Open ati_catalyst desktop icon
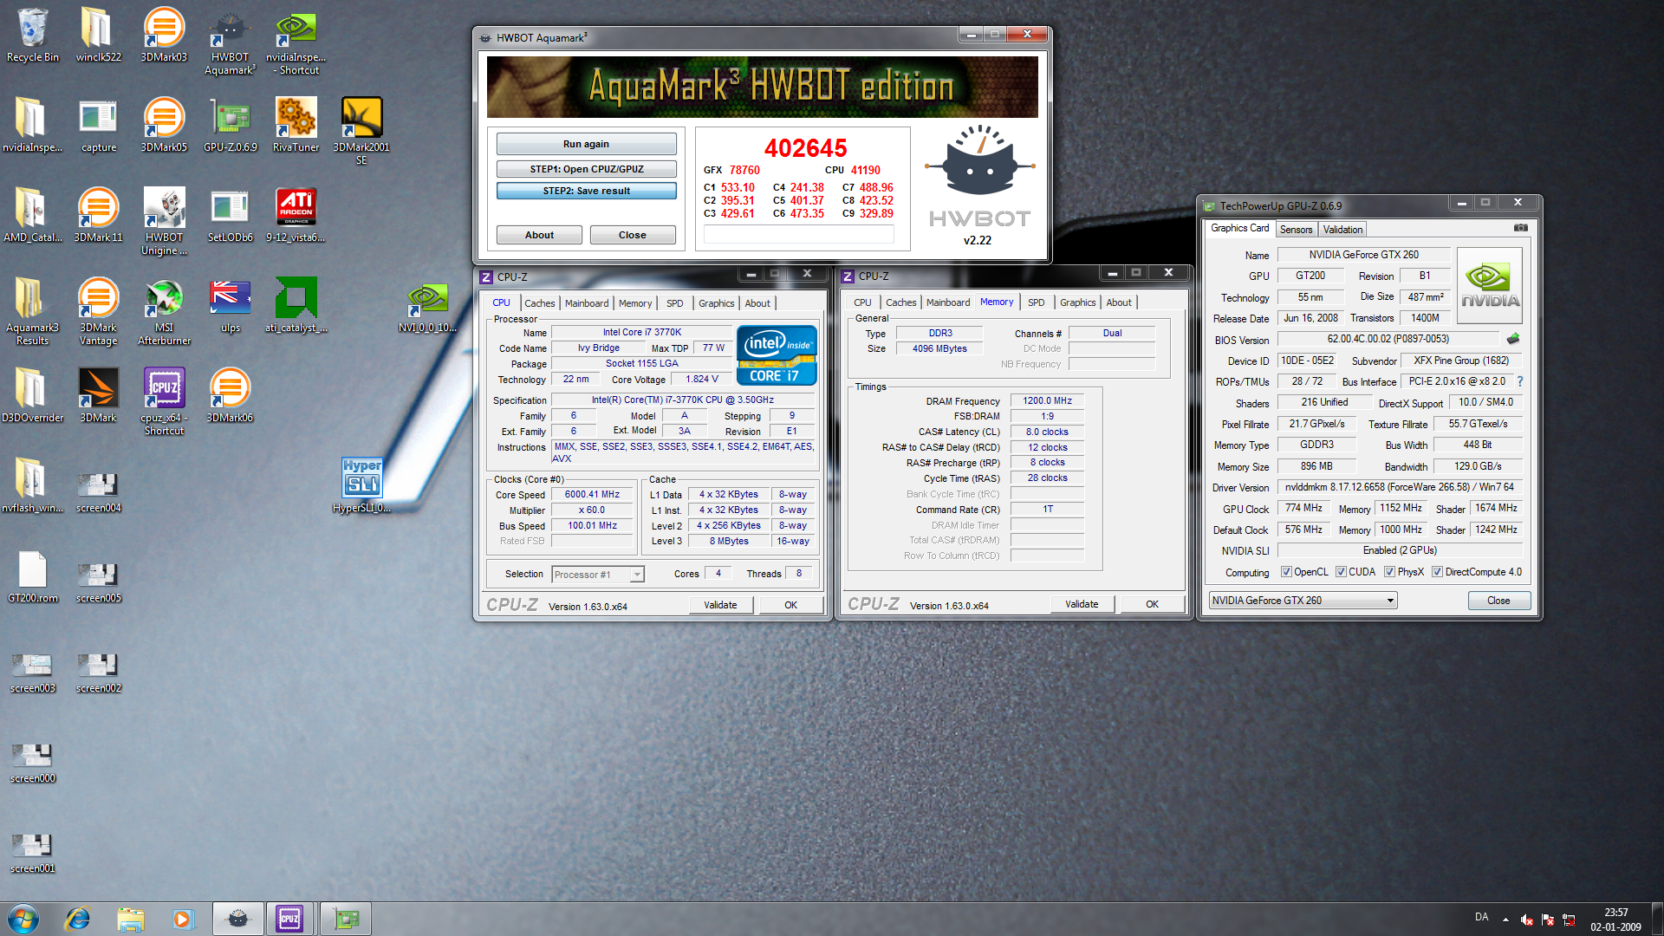 tap(296, 305)
